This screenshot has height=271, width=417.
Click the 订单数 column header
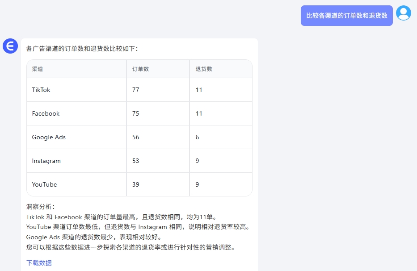click(x=158, y=69)
